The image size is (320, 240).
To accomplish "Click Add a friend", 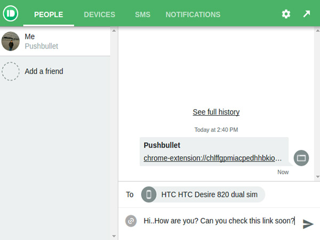I will pyautogui.click(x=44, y=71).
